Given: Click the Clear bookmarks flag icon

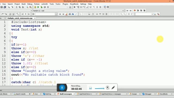Looking at the screenshot, I should (x=144, y=11).
